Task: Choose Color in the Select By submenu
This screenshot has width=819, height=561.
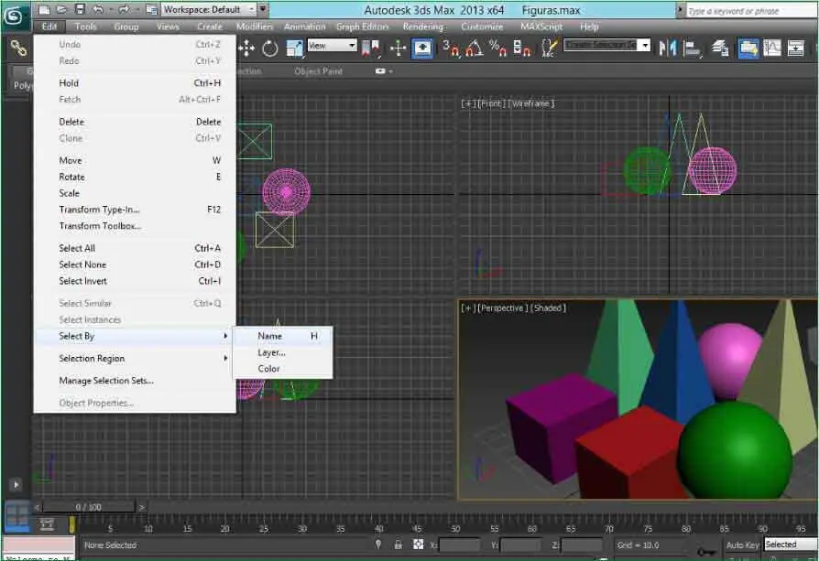Action: pyautogui.click(x=282, y=369)
